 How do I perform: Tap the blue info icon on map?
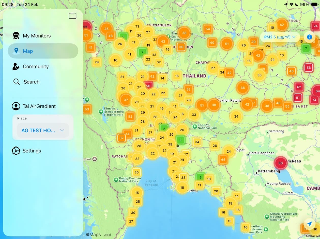pos(309,37)
